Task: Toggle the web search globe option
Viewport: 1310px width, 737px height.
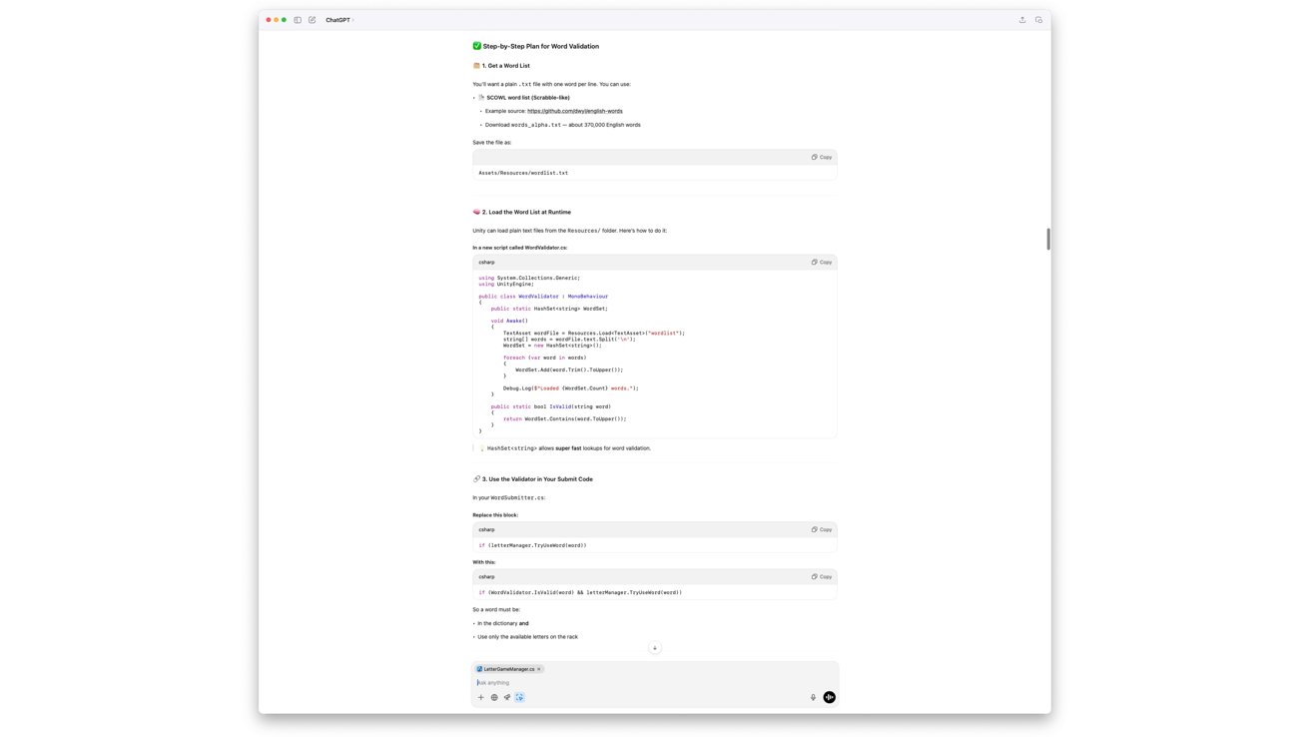Action: point(493,697)
